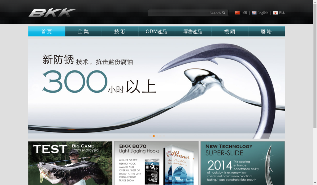This screenshot has height=185, width=317.
Task: Open the 零售產品 menu
Action: (x=193, y=32)
